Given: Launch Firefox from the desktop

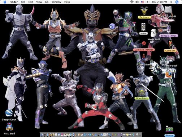Looking at the screenshot, I should click(168, 74).
